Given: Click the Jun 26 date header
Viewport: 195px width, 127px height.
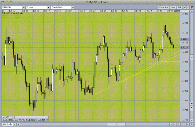Looking at the screenshot, I should click(125, 11).
